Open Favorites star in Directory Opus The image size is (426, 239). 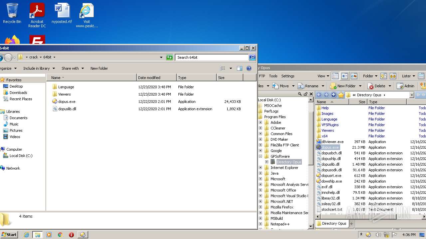point(341,95)
